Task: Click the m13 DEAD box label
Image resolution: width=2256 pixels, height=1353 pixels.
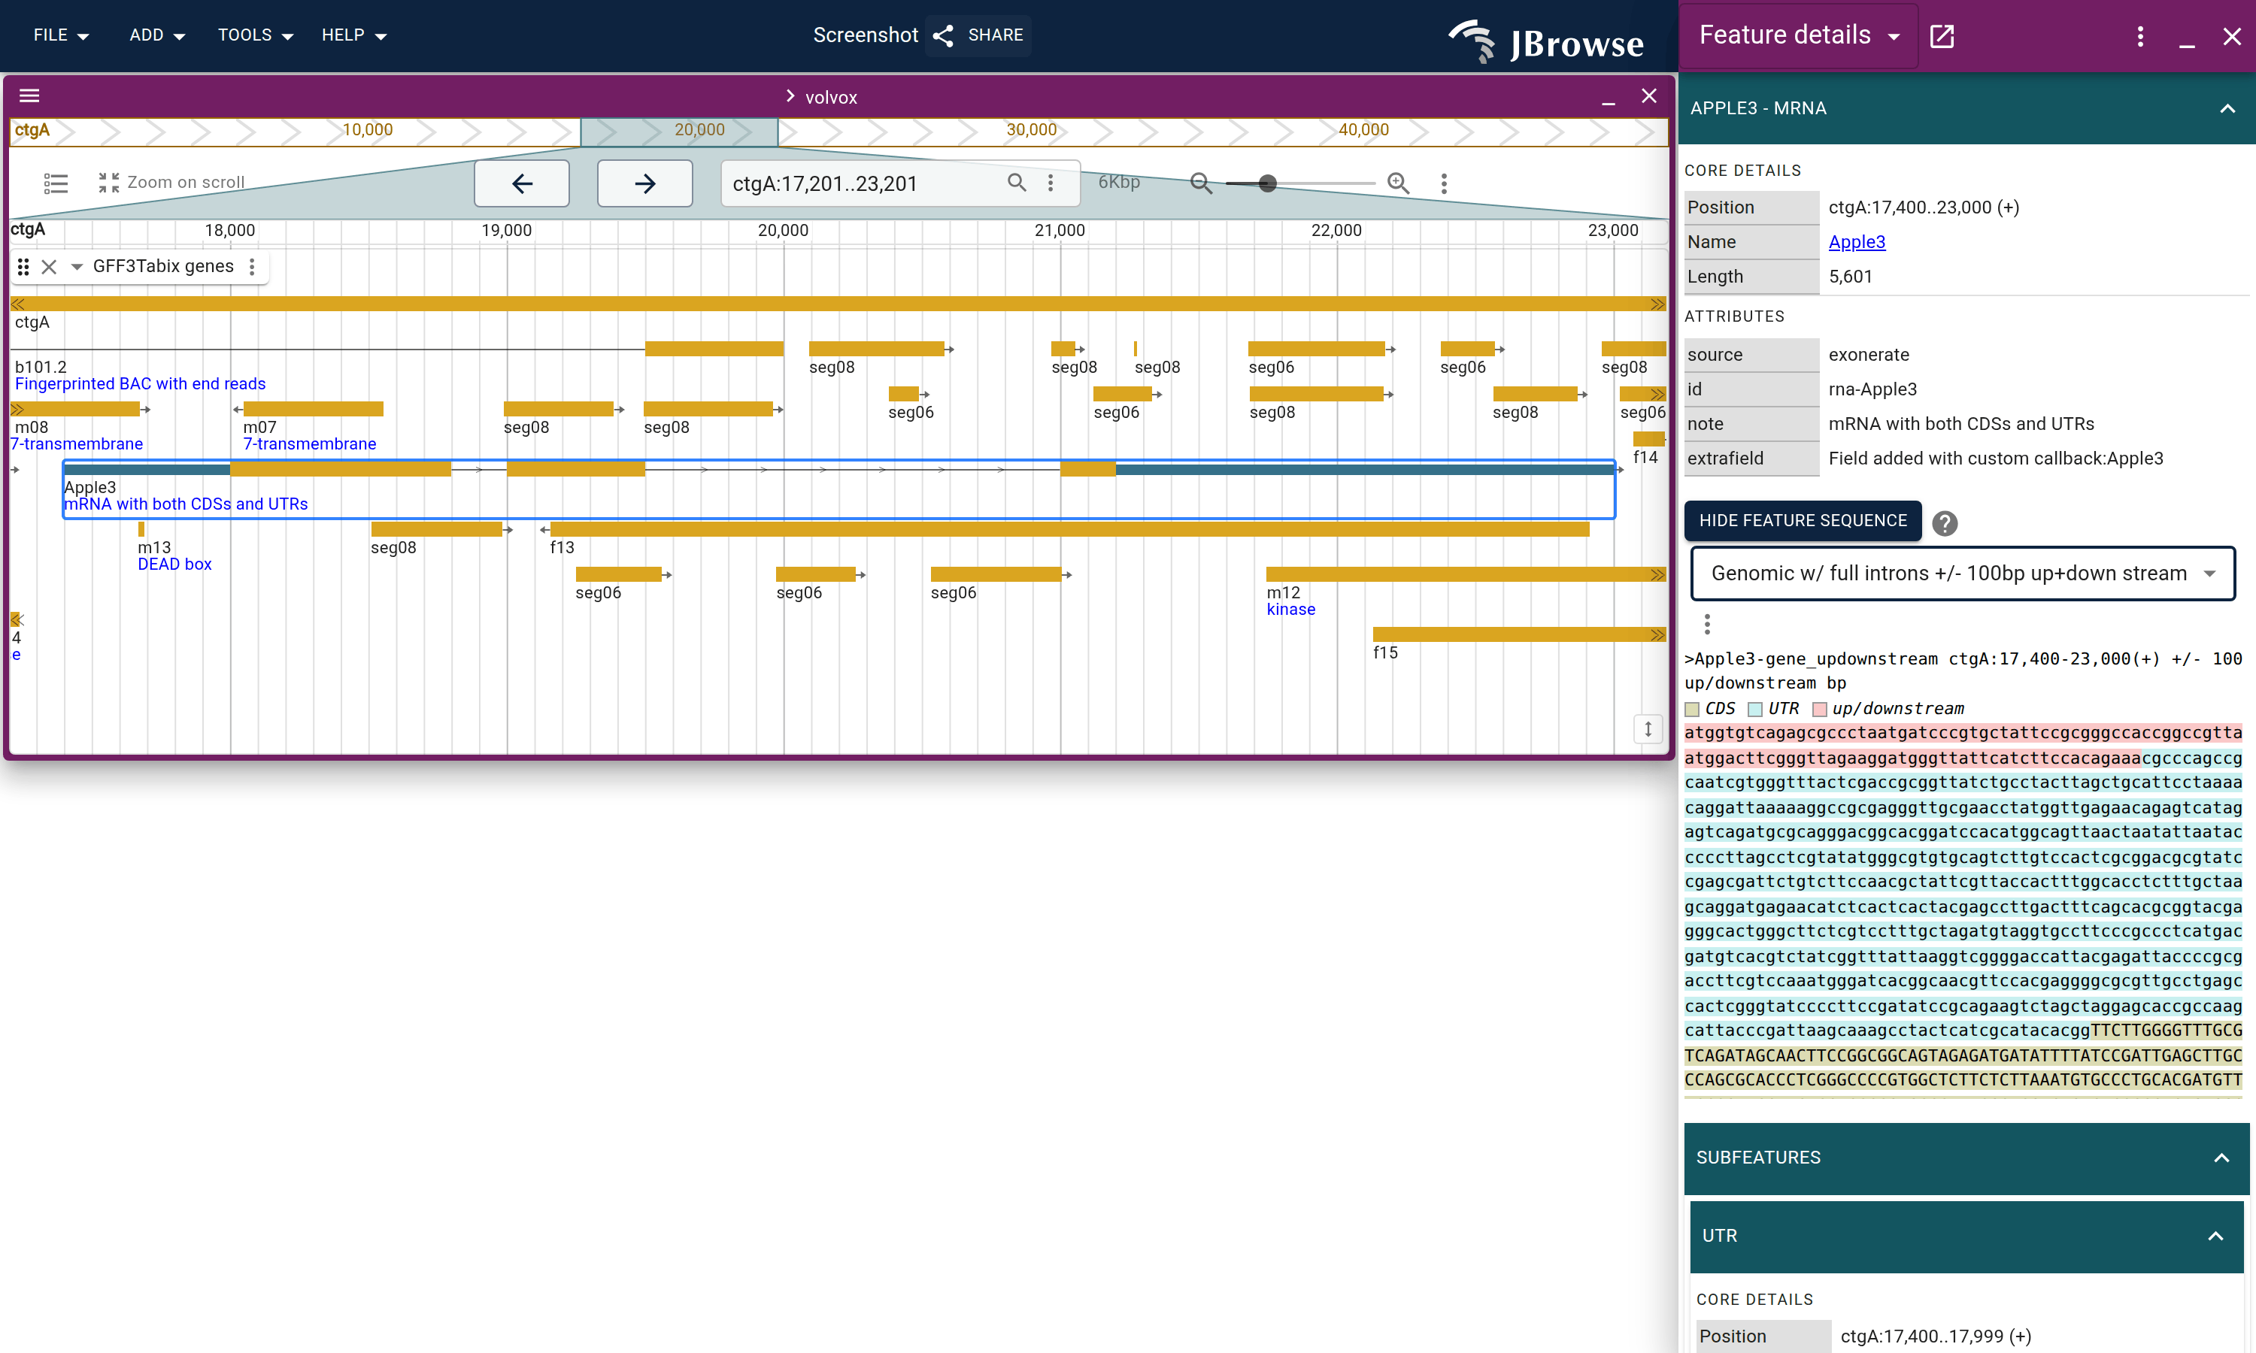Action: (174, 565)
